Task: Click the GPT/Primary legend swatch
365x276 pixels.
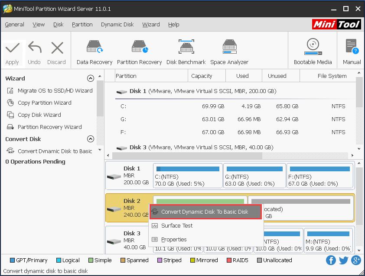Action: (x=12, y=260)
